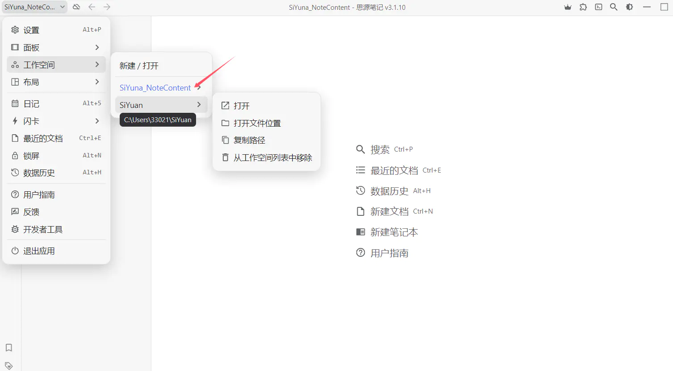The image size is (673, 371).
Task: Click the chevron on the 面板 row
Action: point(97,47)
